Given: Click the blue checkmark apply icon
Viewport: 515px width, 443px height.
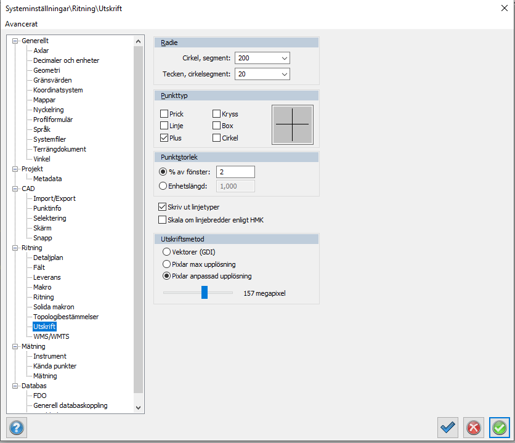Looking at the screenshot, I should (448, 427).
